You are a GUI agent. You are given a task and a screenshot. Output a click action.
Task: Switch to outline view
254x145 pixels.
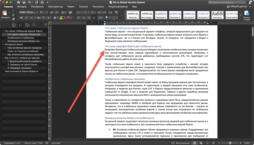[x=207, y=143]
